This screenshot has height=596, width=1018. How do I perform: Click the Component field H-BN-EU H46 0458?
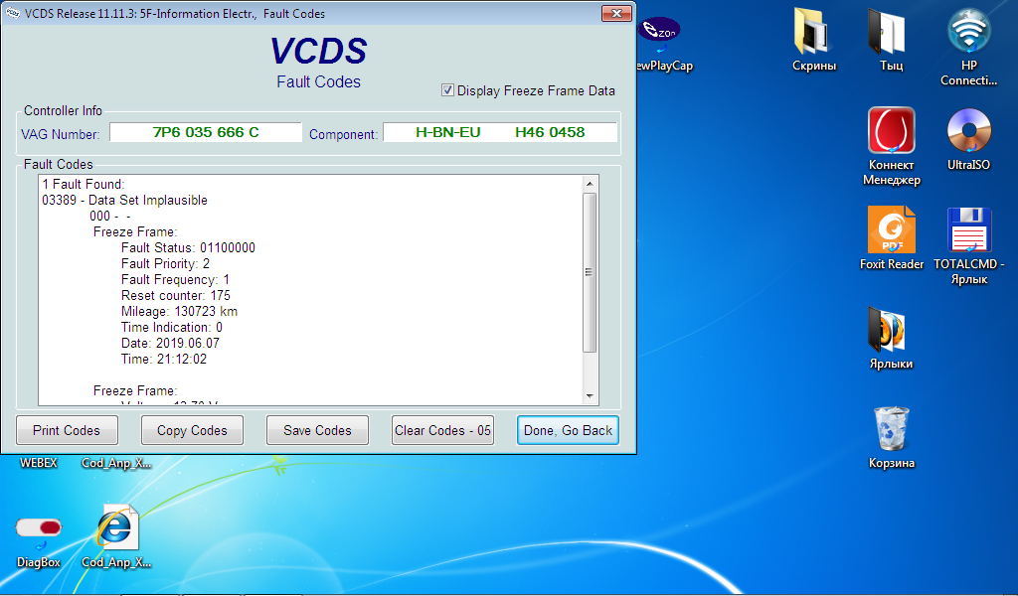click(500, 132)
